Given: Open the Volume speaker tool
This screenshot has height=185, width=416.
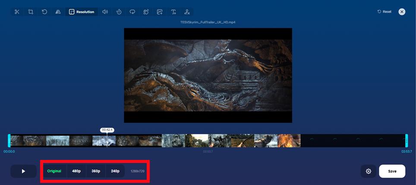Looking at the screenshot, I should [x=105, y=12].
